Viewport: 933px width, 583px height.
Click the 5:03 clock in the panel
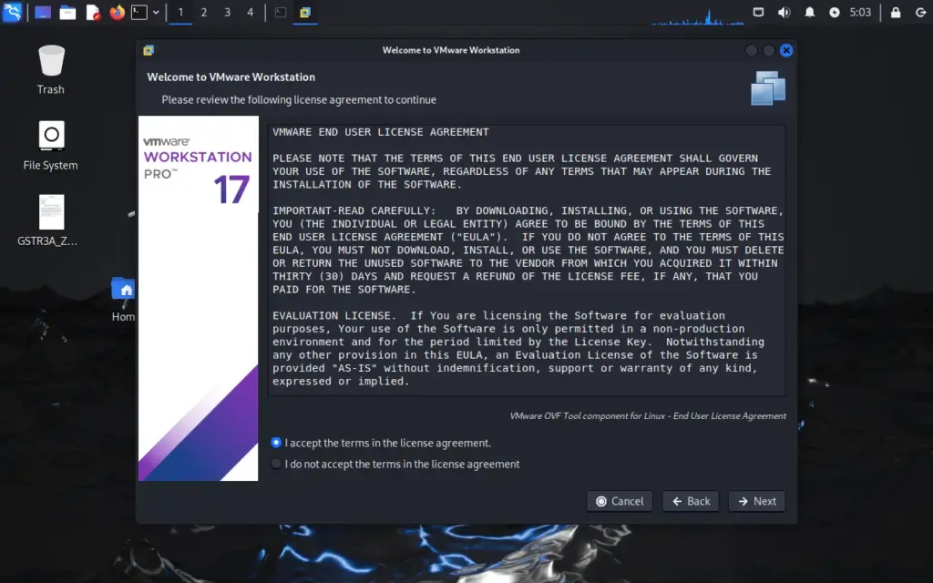tap(860, 13)
